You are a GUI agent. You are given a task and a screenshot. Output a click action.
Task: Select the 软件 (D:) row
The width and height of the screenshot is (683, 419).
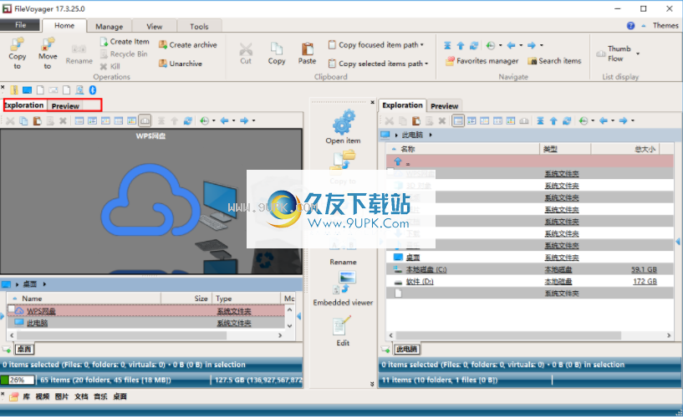pos(530,282)
